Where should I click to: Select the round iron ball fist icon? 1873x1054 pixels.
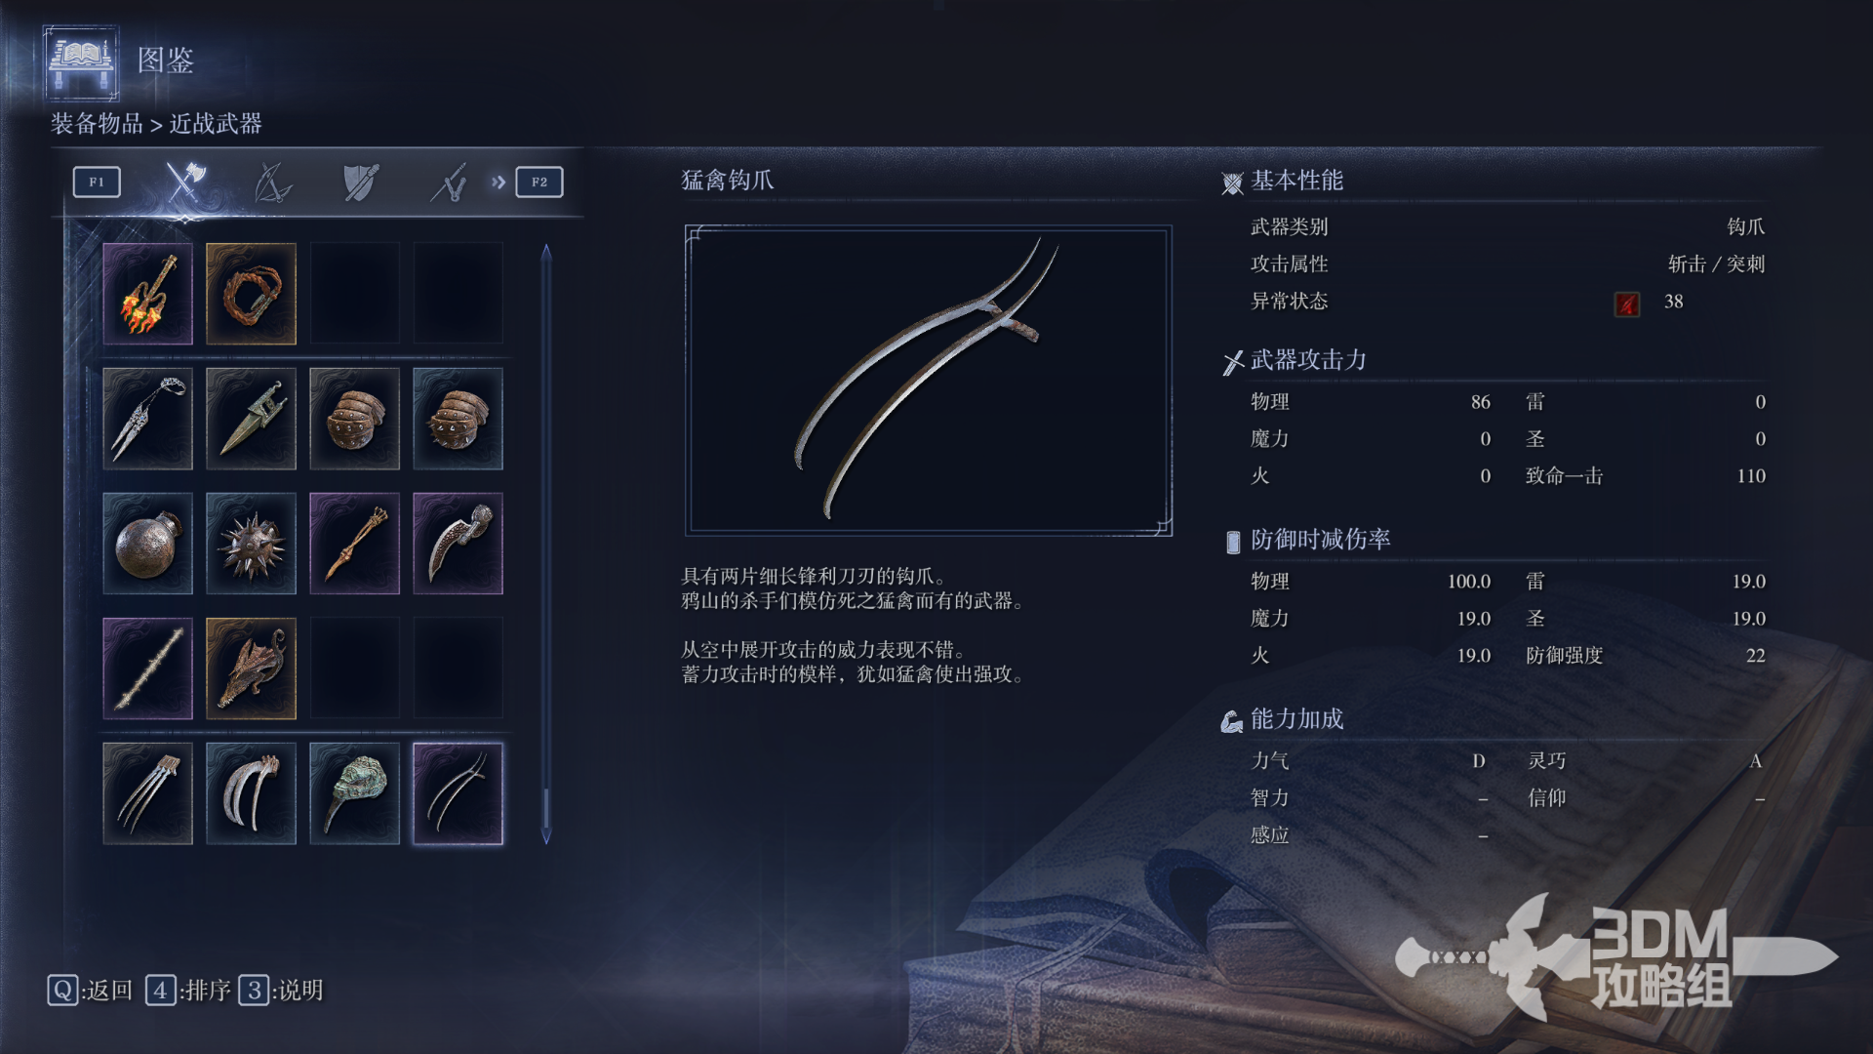[x=148, y=544]
